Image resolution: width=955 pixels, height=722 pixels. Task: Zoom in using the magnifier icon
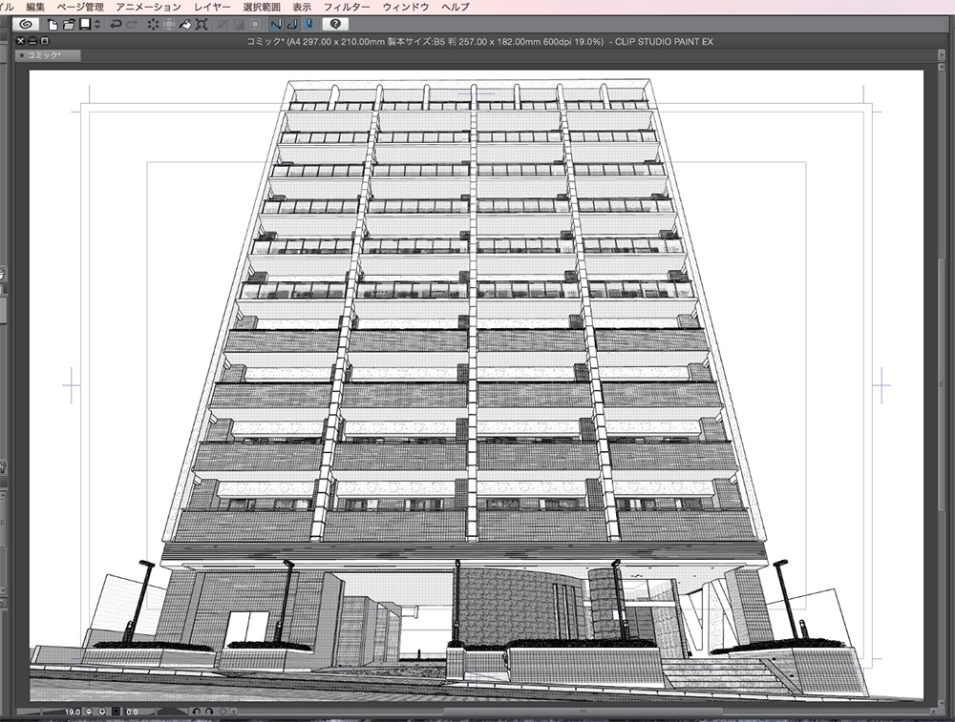point(102,713)
